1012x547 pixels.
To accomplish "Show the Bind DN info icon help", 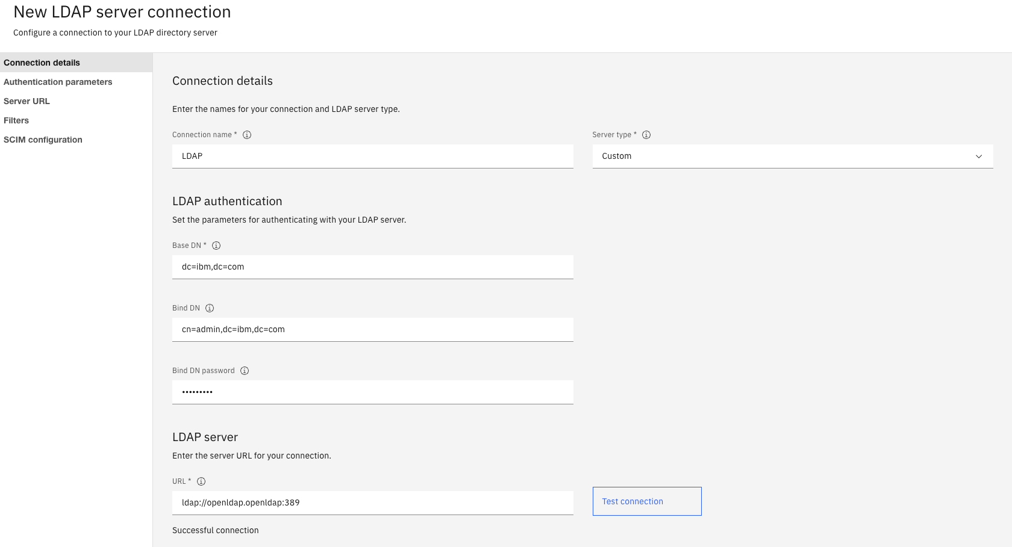I will click(210, 308).
